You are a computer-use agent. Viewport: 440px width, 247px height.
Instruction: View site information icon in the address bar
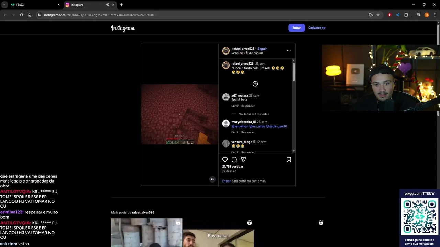tap(40, 15)
